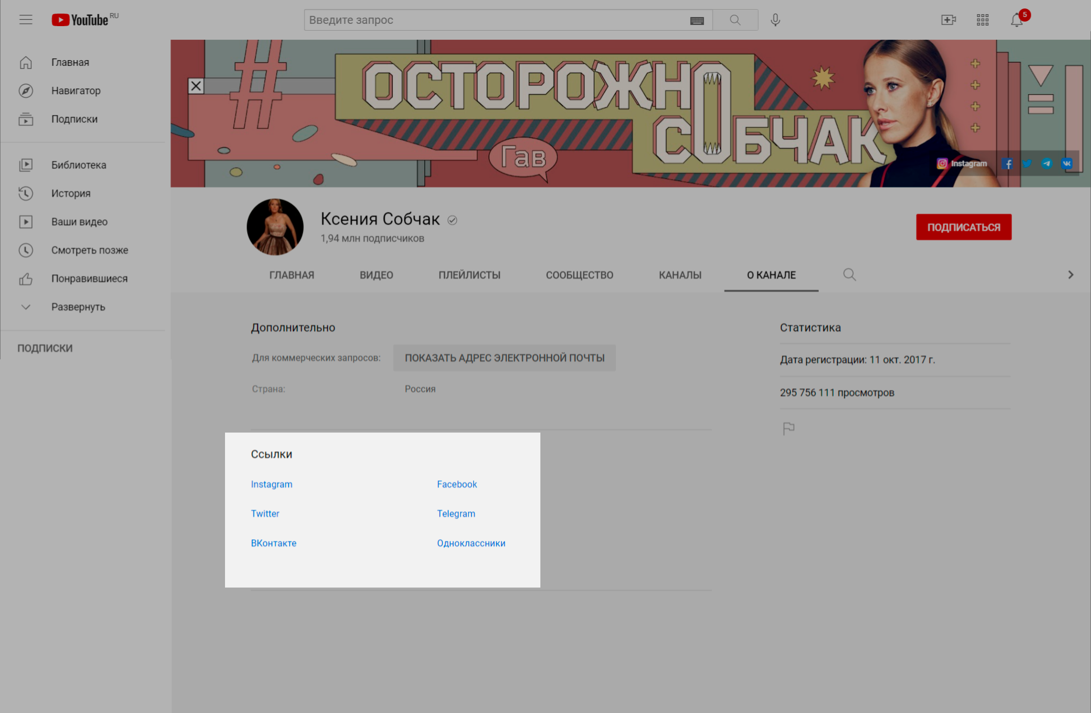Screen dimensions: 1091x713
Task: Open YouTube apps grid
Action: click(982, 20)
